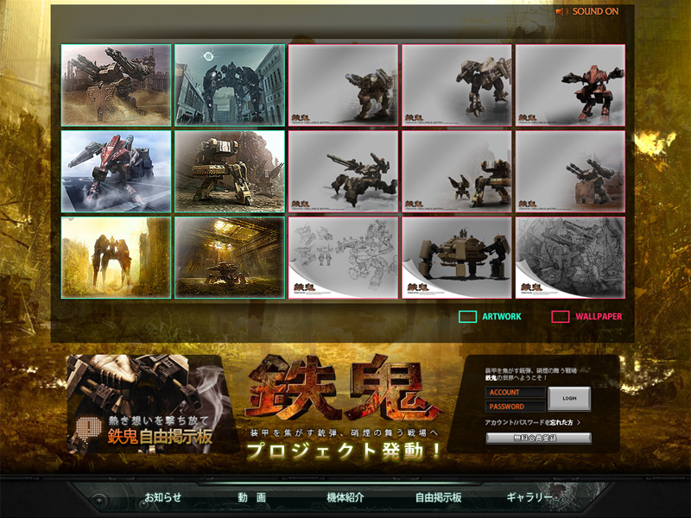691x518 pixels.
Task: Click the cyan ARTWORK legend swatch
Action: (x=467, y=317)
